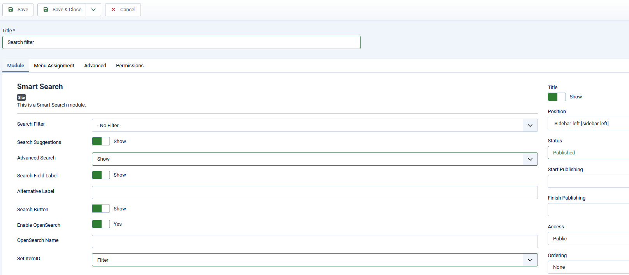Expand the Set ItemID dropdown
The image size is (629, 275).
[314, 260]
